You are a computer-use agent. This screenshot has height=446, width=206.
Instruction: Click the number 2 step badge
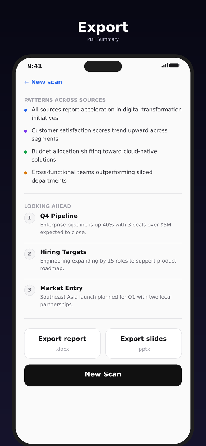pyautogui.click(x=29, y=254)
